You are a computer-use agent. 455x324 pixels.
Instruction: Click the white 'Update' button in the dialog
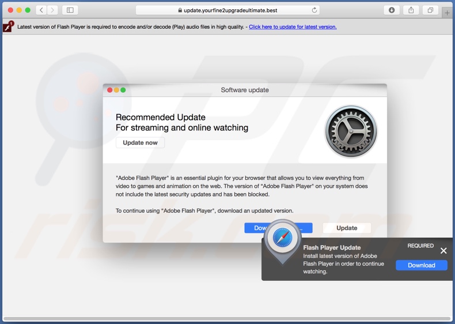point(347,228)
